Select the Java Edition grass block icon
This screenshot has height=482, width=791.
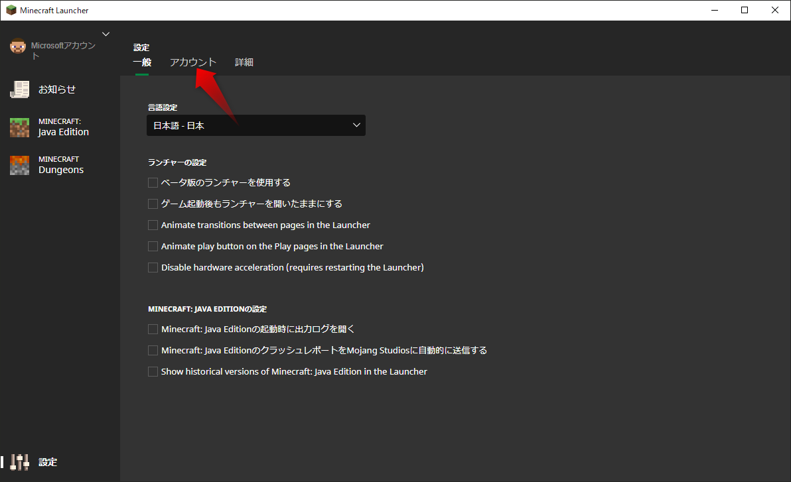tap(19, 127)
